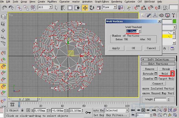
Task: Click the green object color swatch
Action: point(175,21)
